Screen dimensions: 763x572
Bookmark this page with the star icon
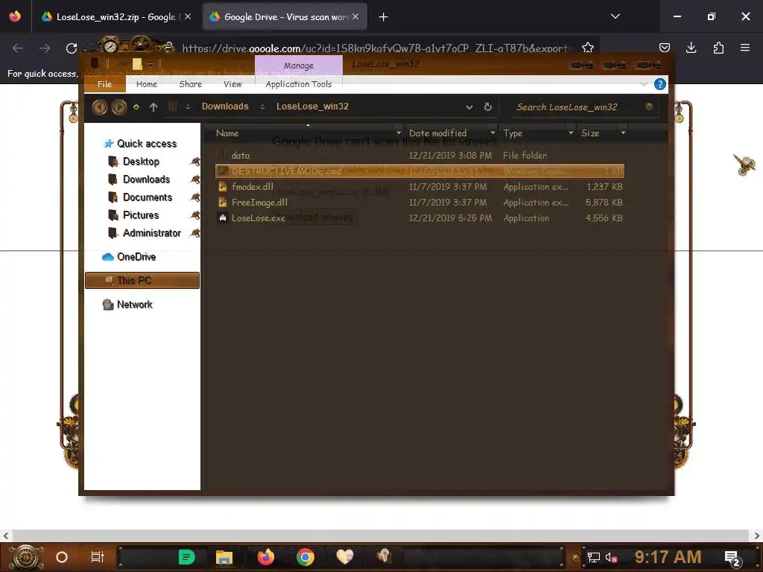coord(588,48)
